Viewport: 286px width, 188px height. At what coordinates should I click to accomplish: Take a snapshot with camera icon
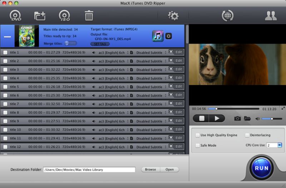237,119
